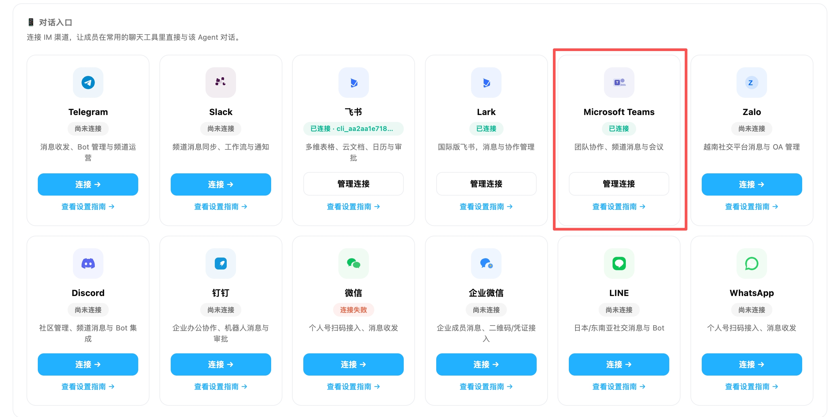
Task: Click the 已连接 badge under Lark
Action: click(486, 129)
